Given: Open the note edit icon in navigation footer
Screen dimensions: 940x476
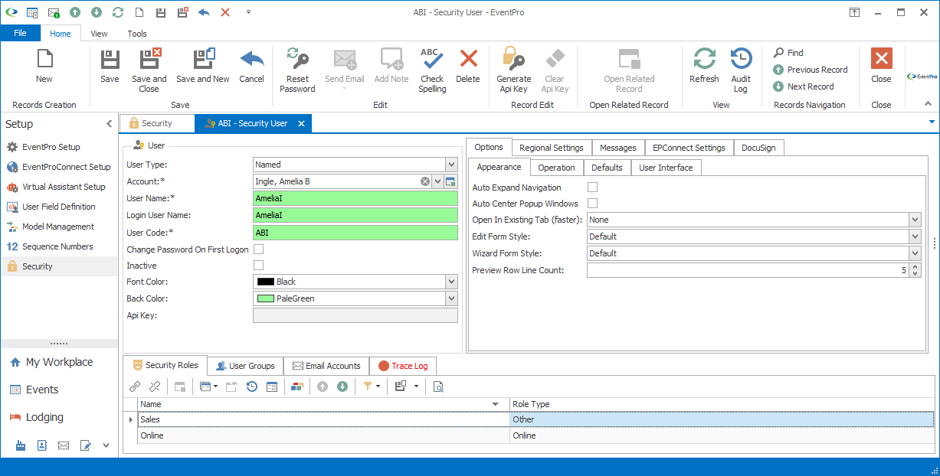Looking at the screenshot, I should point(85,445).
